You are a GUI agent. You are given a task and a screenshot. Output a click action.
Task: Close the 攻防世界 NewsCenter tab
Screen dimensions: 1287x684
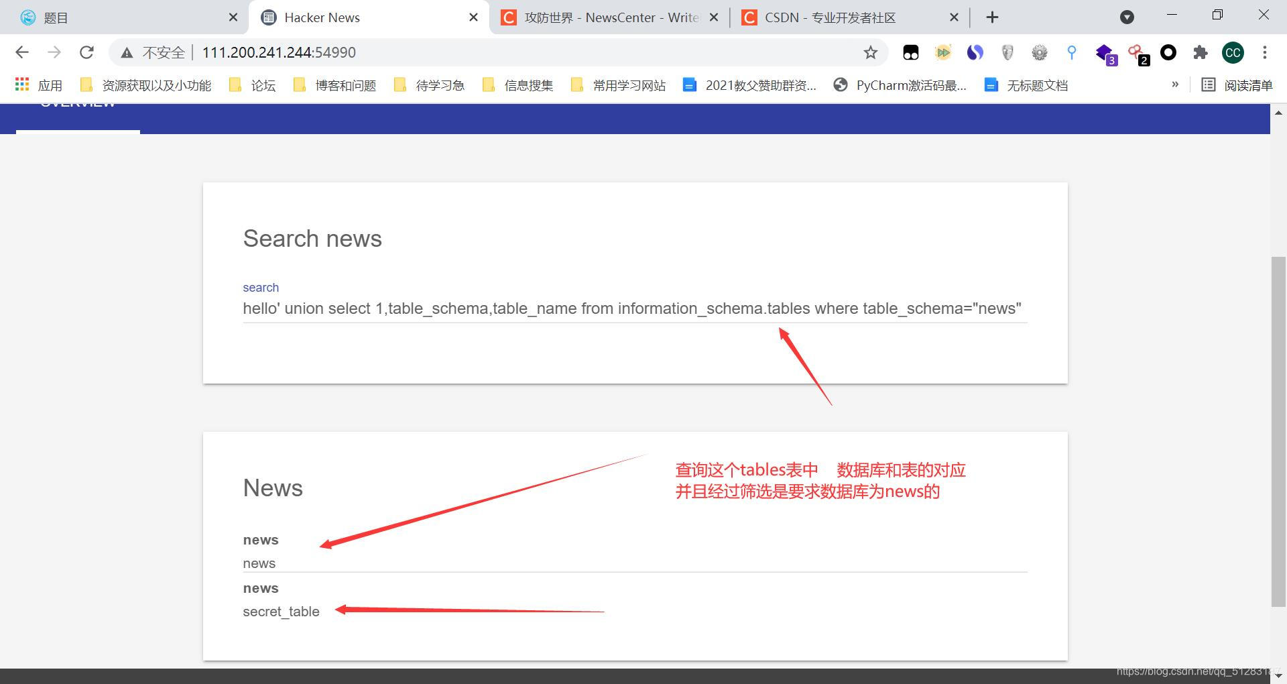[x=714, y=17]
